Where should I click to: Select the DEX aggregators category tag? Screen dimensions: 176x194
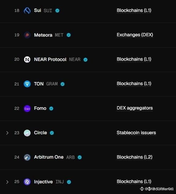click(135, 108)
